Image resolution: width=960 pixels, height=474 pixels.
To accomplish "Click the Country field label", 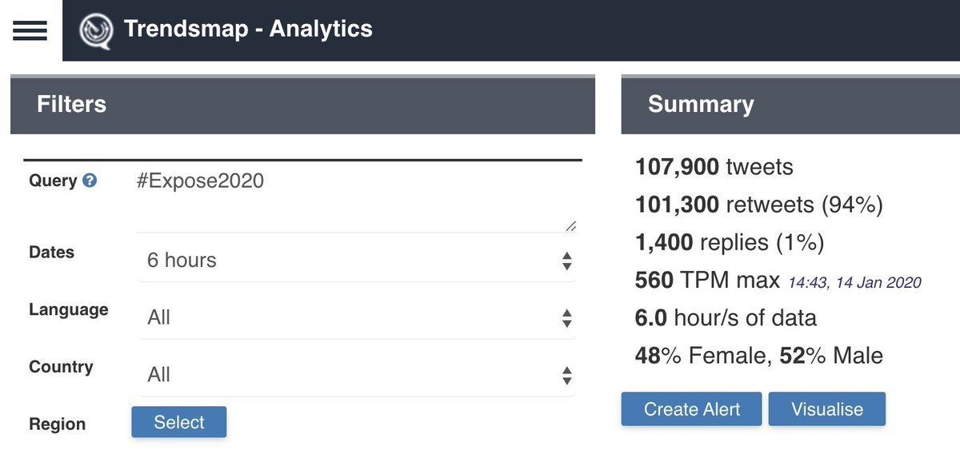I will [x=61, y=367].
